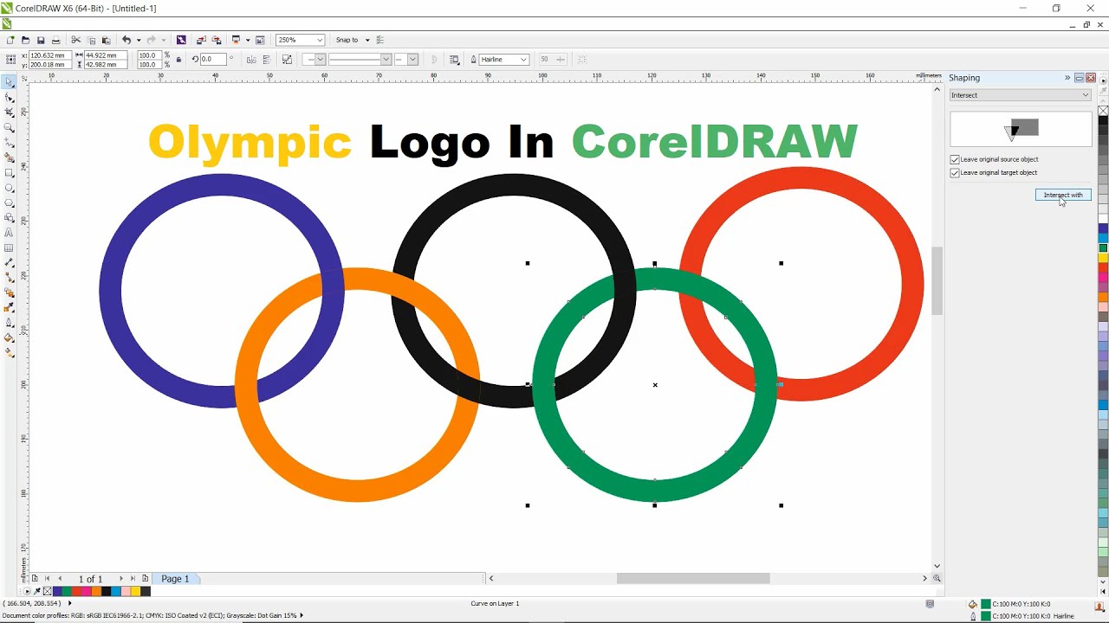Select the Crop tool

click(9, 112)
